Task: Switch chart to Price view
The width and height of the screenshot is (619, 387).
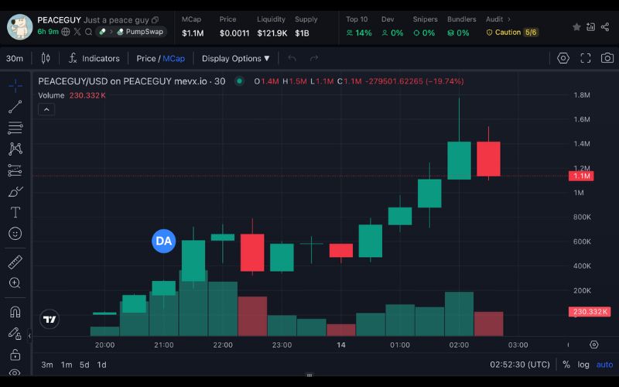Action: (146, 59)
